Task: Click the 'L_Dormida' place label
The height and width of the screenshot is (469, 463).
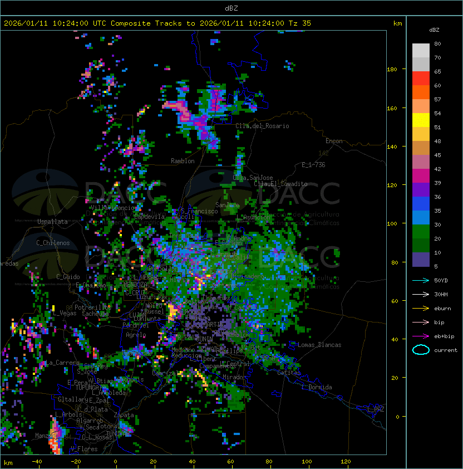Action: click(x=317, y=387)
